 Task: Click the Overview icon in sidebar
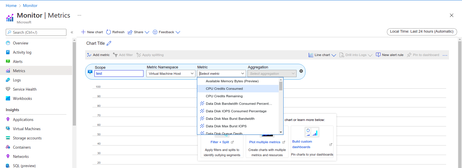tap(8, 43)
